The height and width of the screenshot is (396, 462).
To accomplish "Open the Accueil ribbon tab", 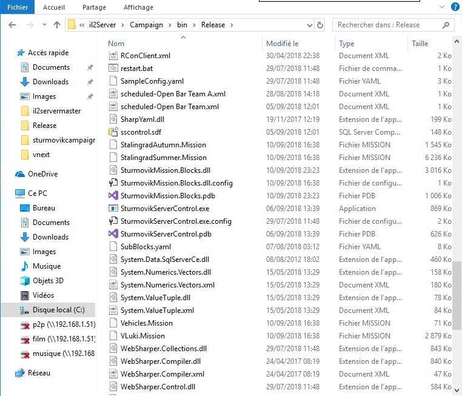I will pos(54,7).
